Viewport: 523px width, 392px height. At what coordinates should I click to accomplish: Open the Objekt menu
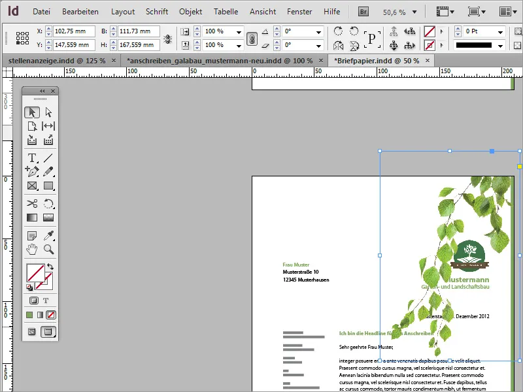pos(190,12)
